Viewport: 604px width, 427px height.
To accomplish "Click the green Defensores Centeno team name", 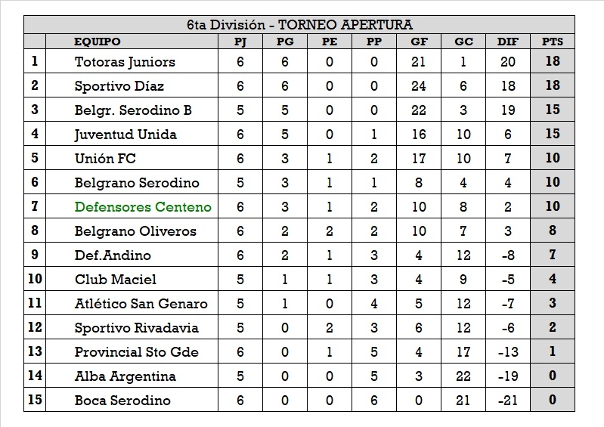I will tap(143, 207).
